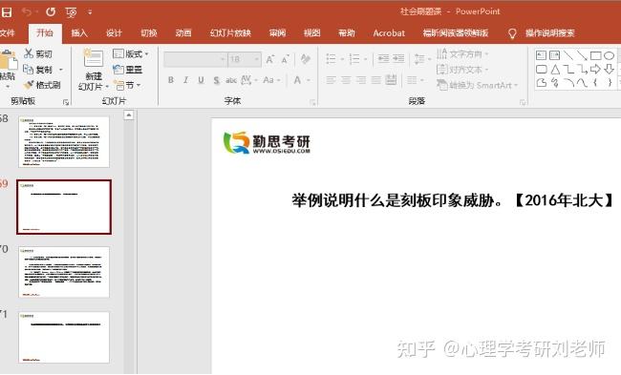Select slide 70 thumbnail
Viewport: 621px width, 375px height.
point(64,272)
